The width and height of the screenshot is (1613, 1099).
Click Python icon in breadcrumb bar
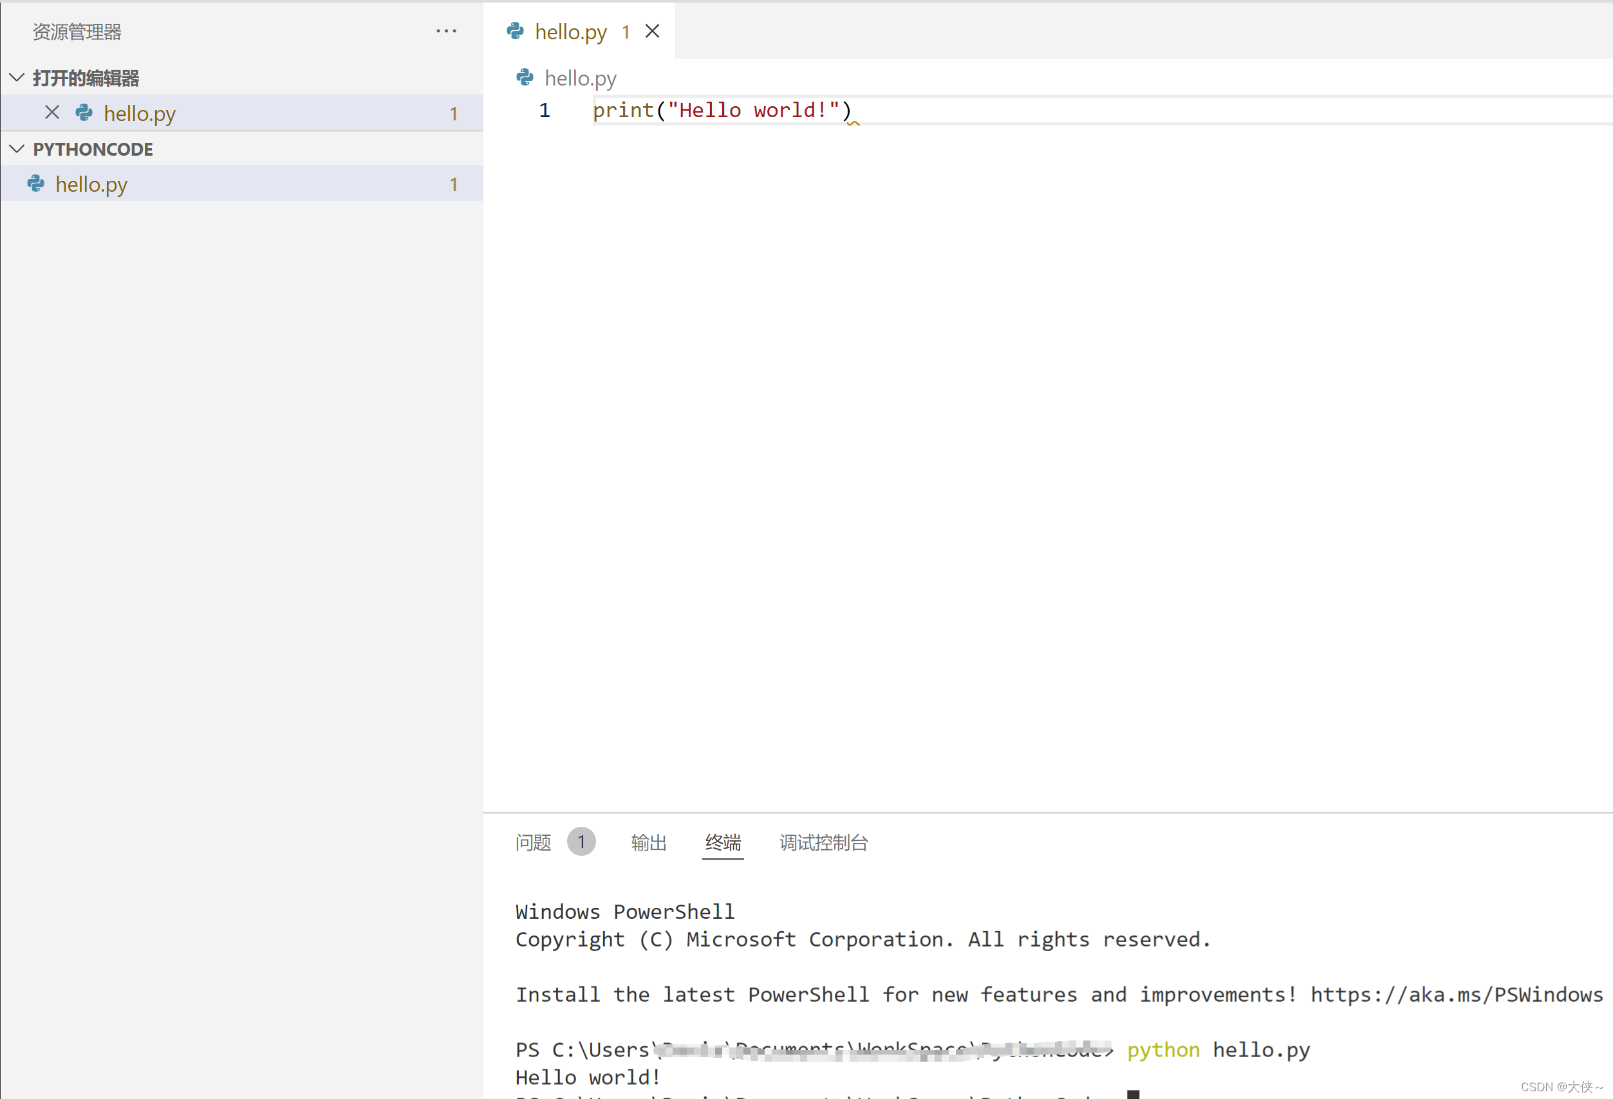pos(525,78)
